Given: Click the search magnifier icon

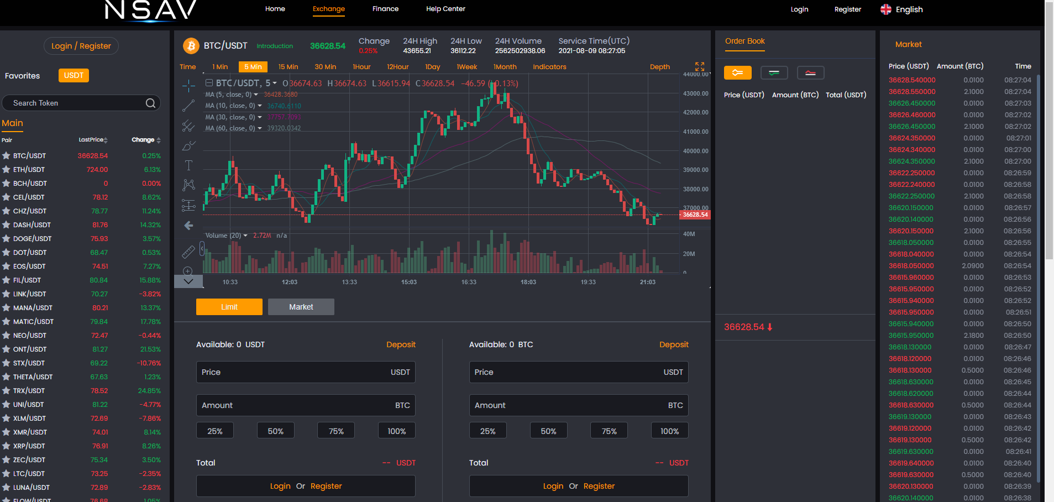Looking at the screenshot, I should pos(150,103).
